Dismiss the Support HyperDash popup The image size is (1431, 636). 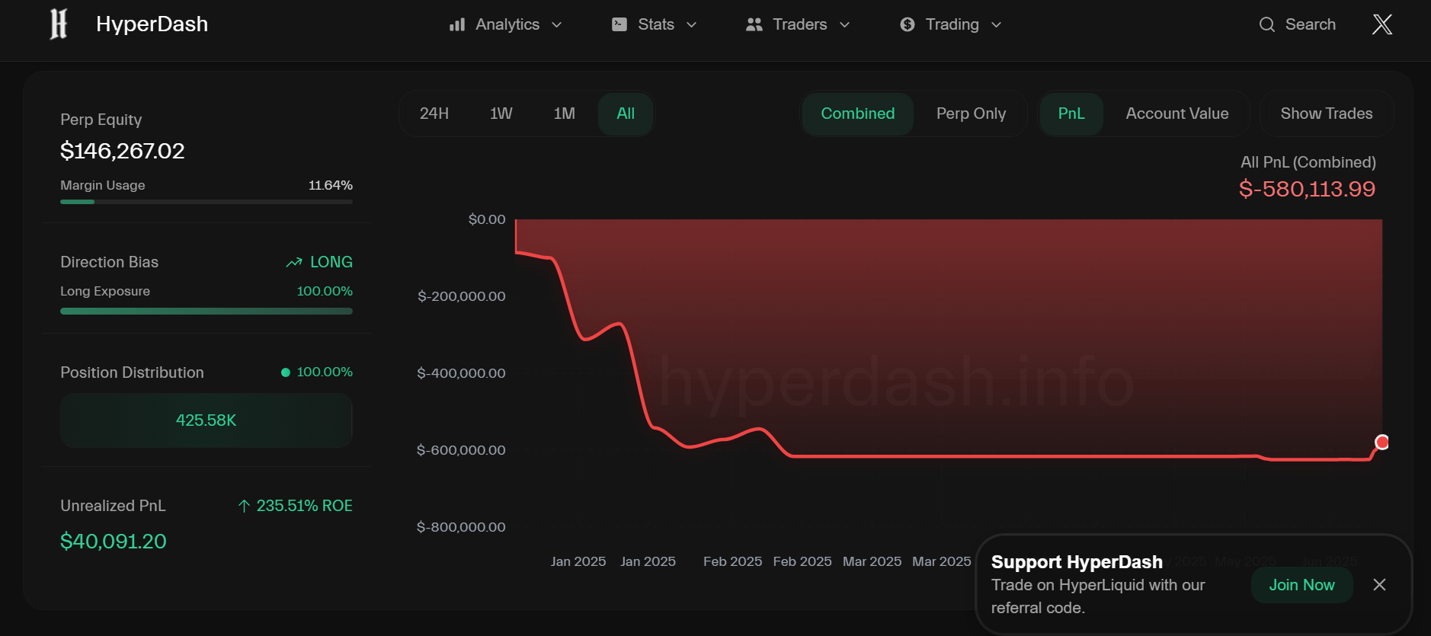click(1379, 584)
